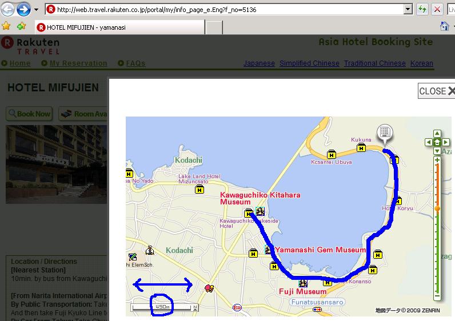
Task: Click the Kawaguchiko Lakeside Hotel H marker
Action: coord(249,214)
